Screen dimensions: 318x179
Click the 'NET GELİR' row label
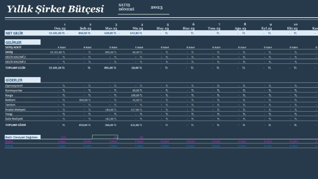[x=14, y=33]
